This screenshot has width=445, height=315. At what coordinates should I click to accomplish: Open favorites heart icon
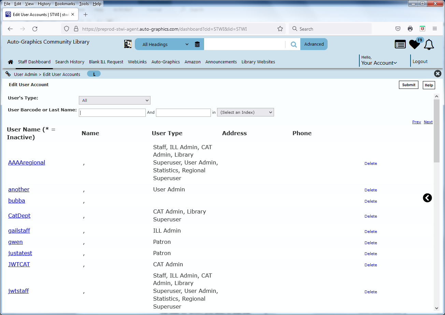tap(414, 45)
